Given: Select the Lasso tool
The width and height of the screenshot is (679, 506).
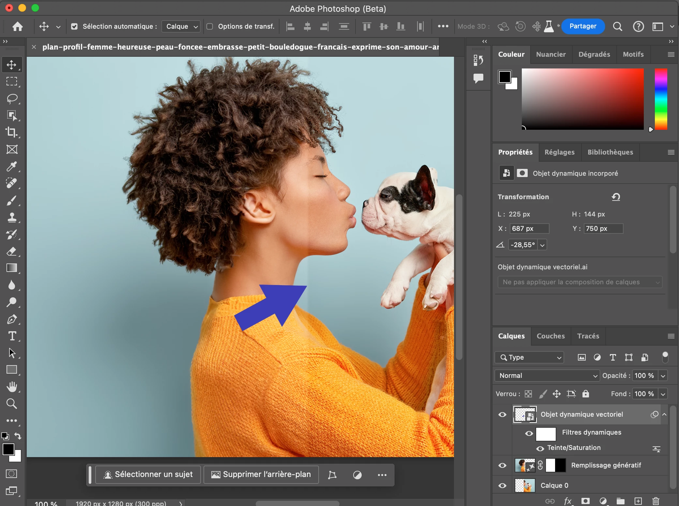Looking at the screenshot, I should coord(12,98).
